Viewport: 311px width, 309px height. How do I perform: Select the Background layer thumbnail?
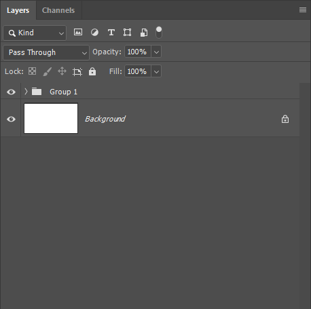coord(51,118)
